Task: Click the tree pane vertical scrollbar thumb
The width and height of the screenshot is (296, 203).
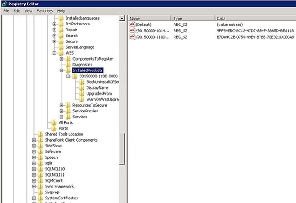Action: [x=122, y=149]
